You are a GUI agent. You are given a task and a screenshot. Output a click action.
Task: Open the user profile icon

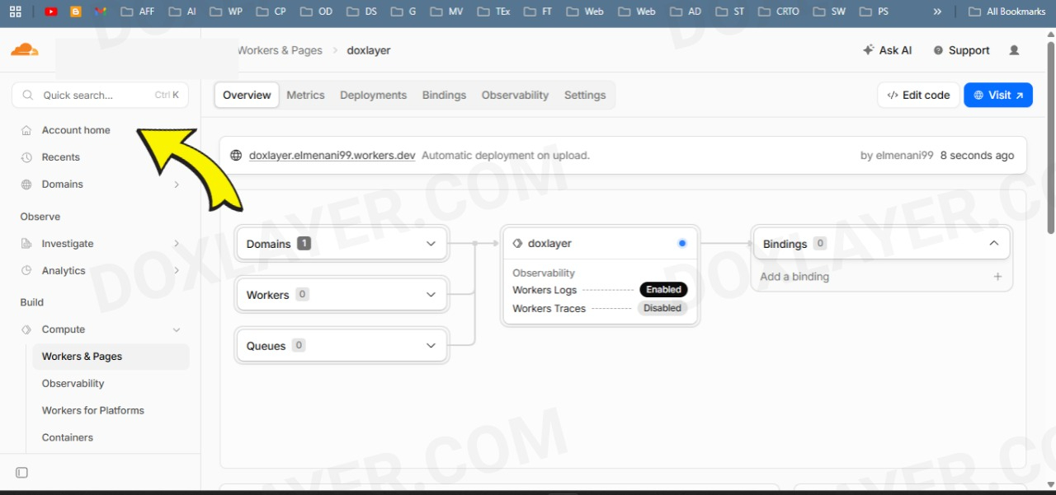[x=1014, y=50]
